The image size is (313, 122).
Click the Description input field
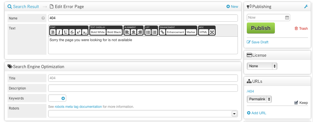tap(143, 88)
